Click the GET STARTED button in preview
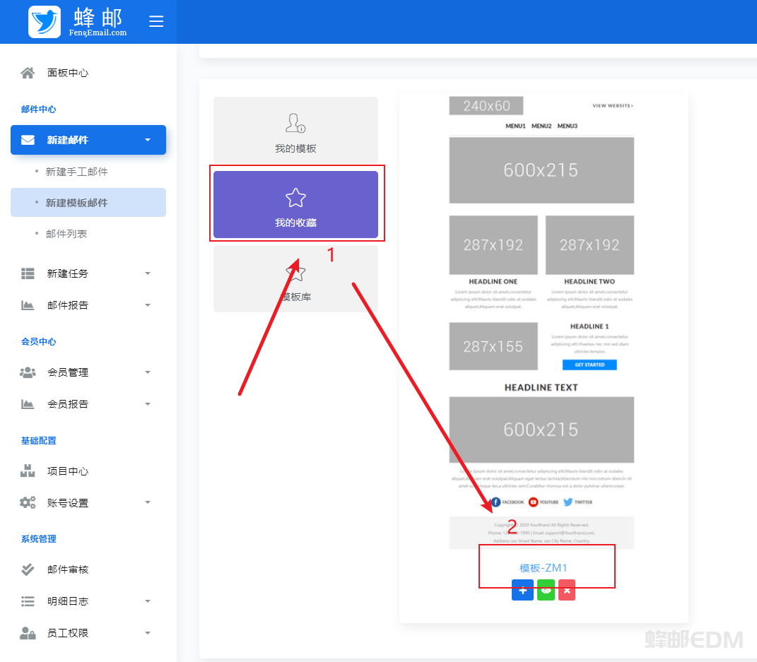 click(x=589, y=365)
